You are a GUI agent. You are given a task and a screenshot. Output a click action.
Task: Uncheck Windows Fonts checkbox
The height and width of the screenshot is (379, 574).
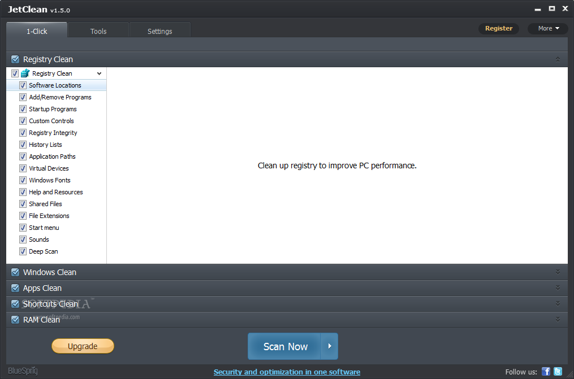click(x=23, y=180)
